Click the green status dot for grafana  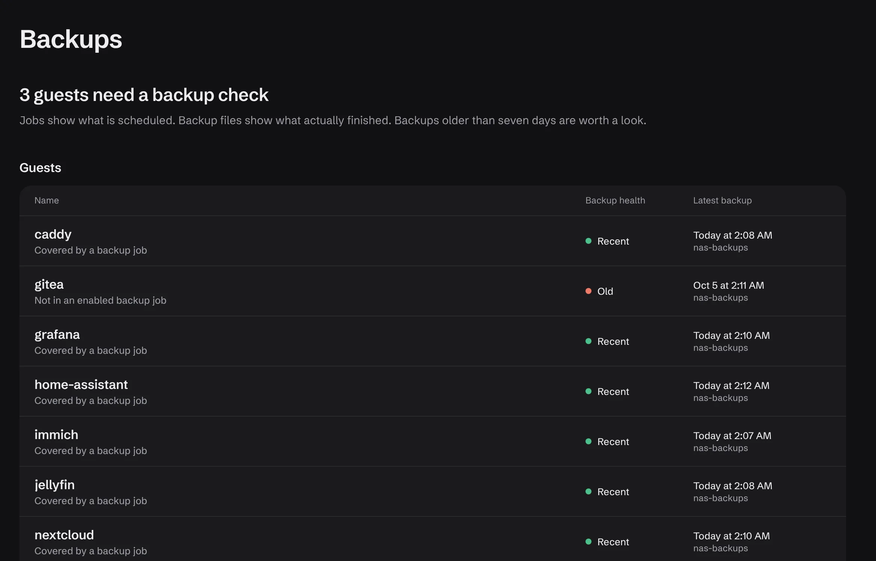(x=588, y=341)
